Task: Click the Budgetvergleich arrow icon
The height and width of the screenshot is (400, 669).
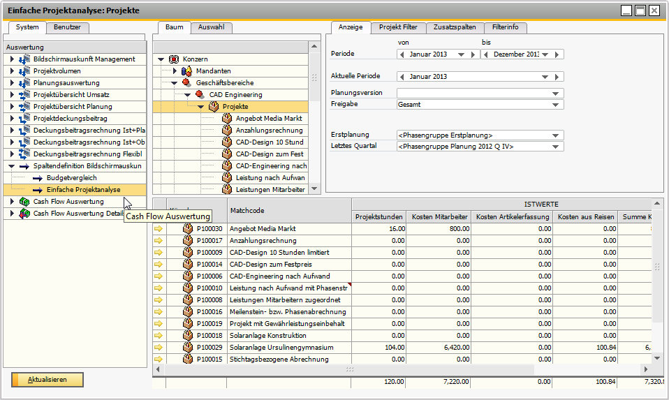Action: [x=38, y=178]
